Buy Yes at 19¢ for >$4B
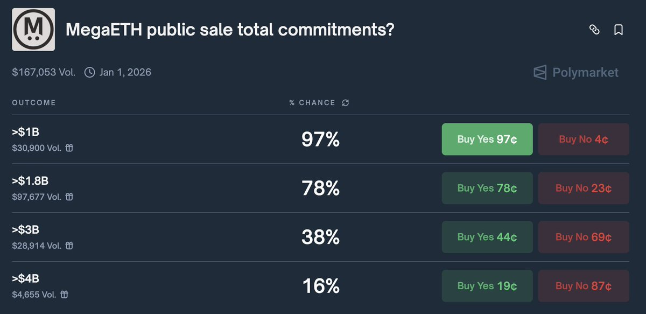 (487, 286)
